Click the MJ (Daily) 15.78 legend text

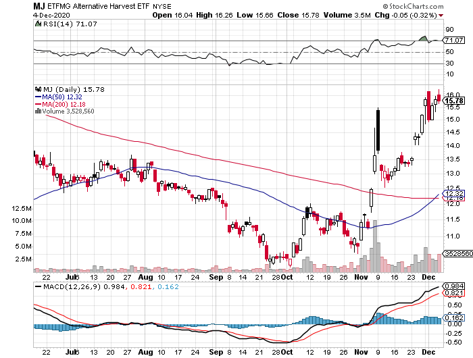74,90
